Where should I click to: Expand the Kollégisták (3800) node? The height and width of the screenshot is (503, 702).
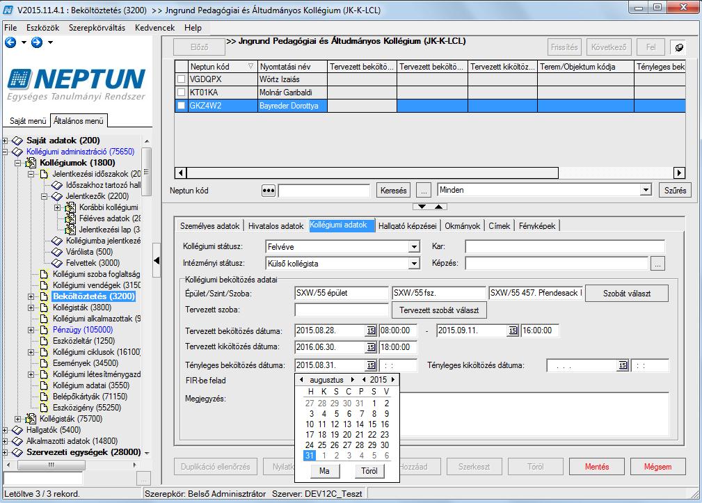tap(31, 308)
